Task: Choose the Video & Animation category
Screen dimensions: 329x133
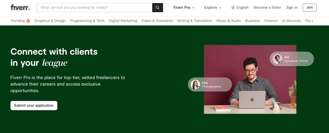Action: [157, 21]
